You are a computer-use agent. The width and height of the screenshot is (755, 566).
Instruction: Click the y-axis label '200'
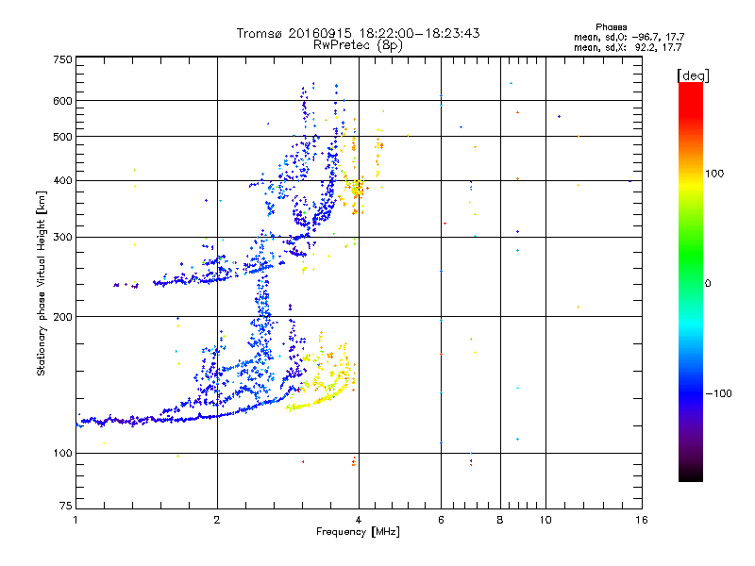coord(62,317)
